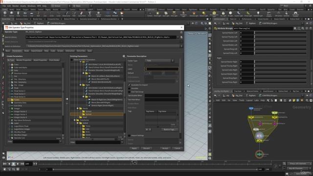Stop the playback
Viewport: 313px width, 176px height.
(x=13, y=164)
